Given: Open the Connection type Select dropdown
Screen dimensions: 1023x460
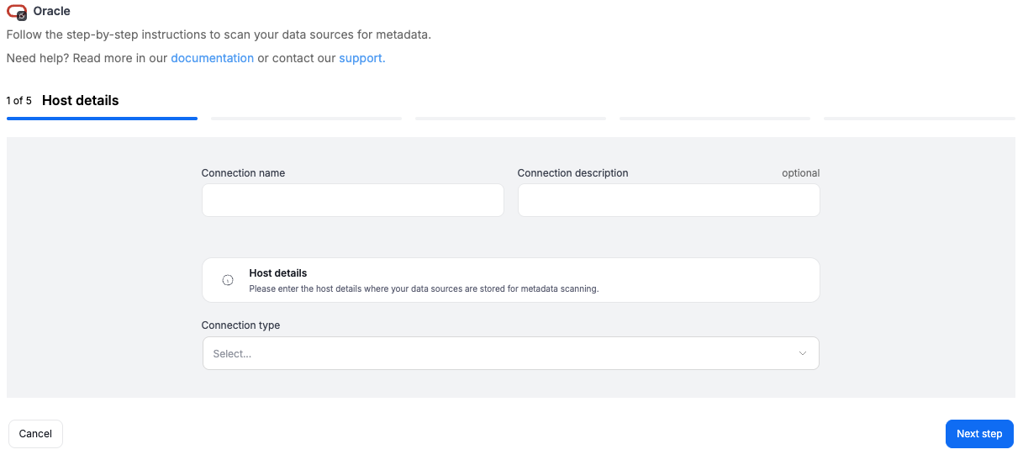Looking at the screenshot, I should (x=510, y=353).
